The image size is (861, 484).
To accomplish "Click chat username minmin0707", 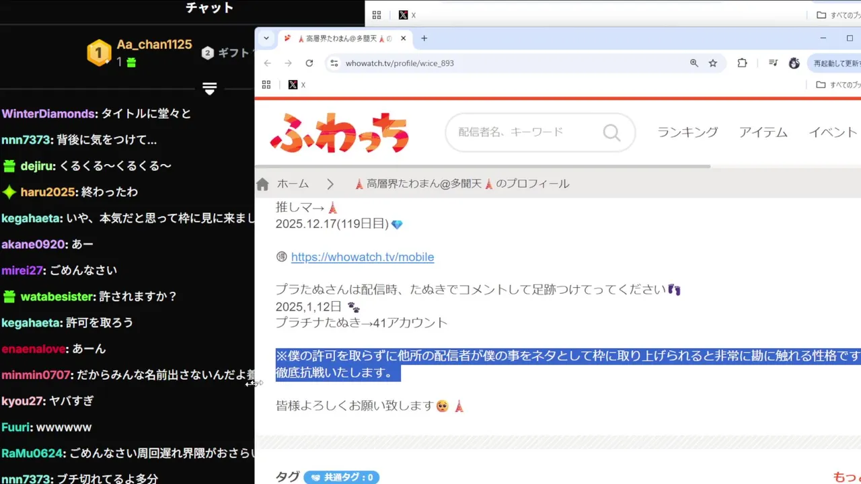I will (x=36, y=375).
